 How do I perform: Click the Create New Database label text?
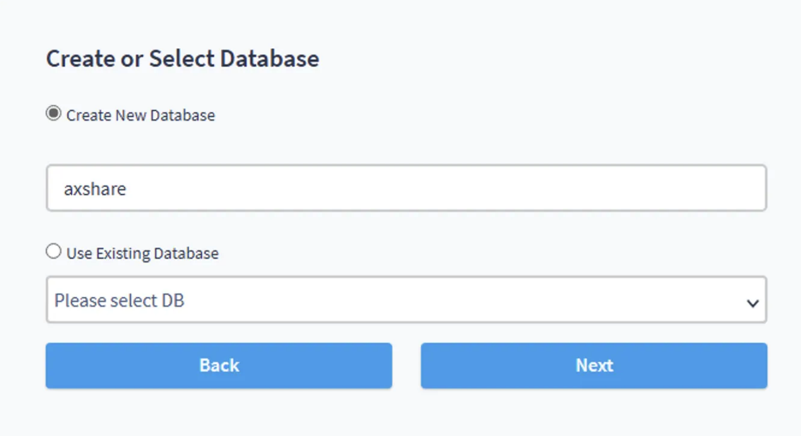pyautogui.click(x=140, y=115)
